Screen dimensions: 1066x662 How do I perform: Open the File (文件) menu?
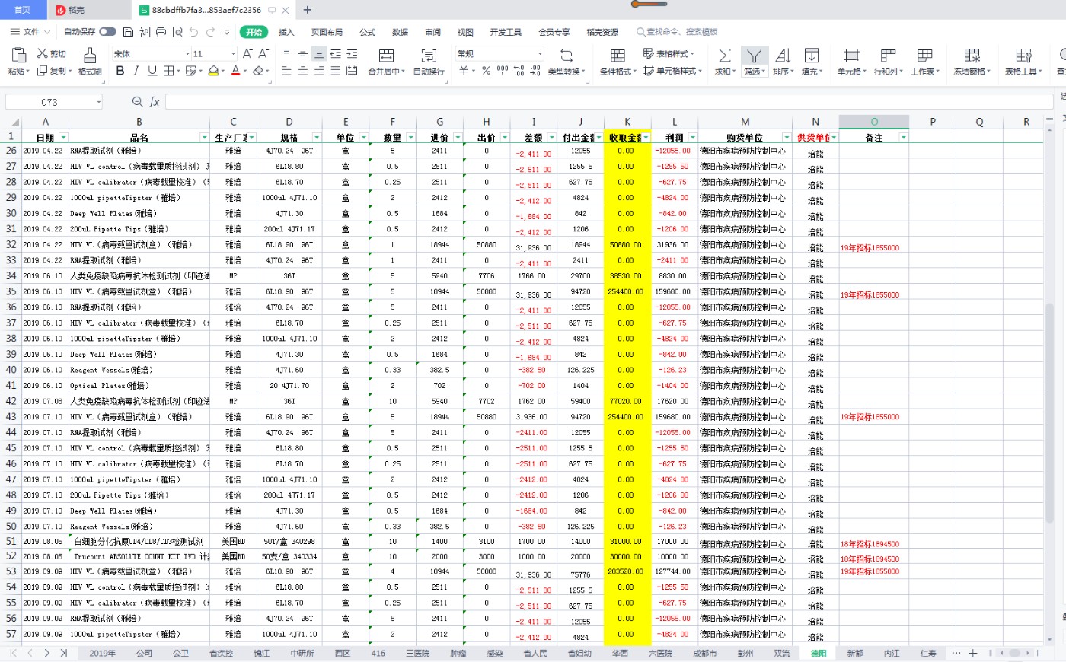[30, 32]
